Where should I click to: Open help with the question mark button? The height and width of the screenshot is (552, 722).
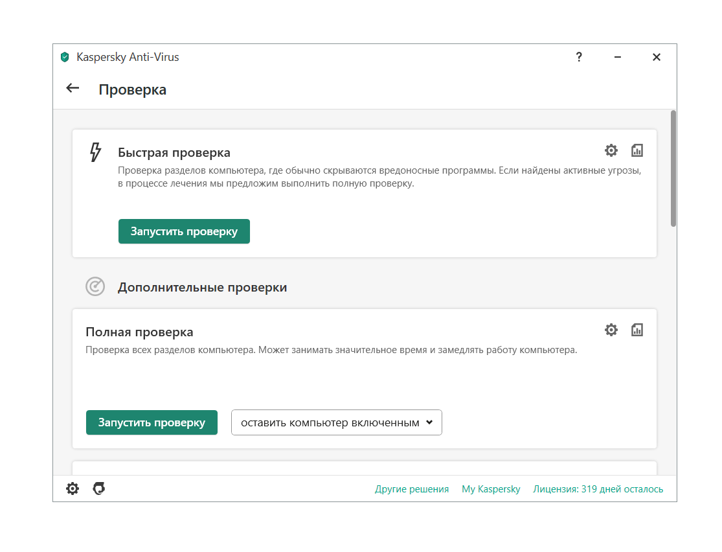(579, 56)
